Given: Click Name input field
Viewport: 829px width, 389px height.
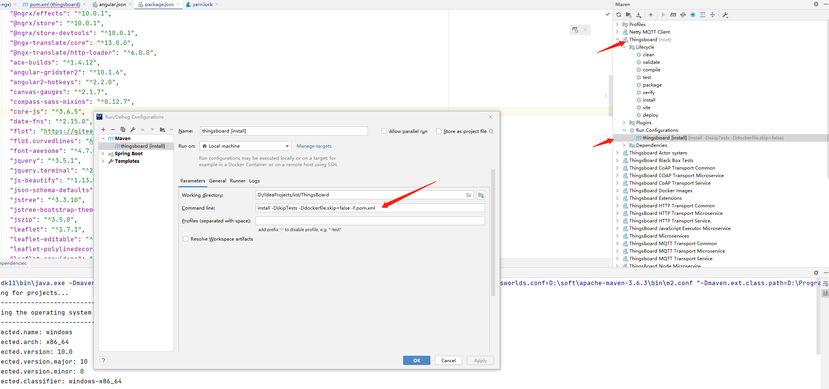Looking at the screenshot, I should point(284,131).
